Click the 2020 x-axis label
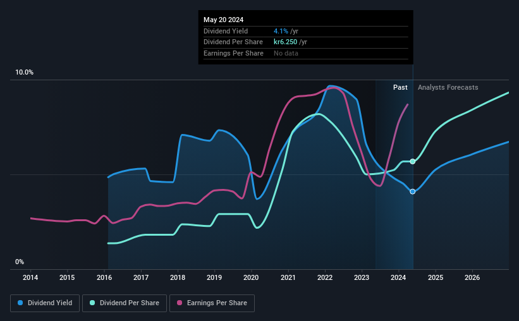Viewport: 519px width, 321px height. pyautogui.click(x=251, y=277)
